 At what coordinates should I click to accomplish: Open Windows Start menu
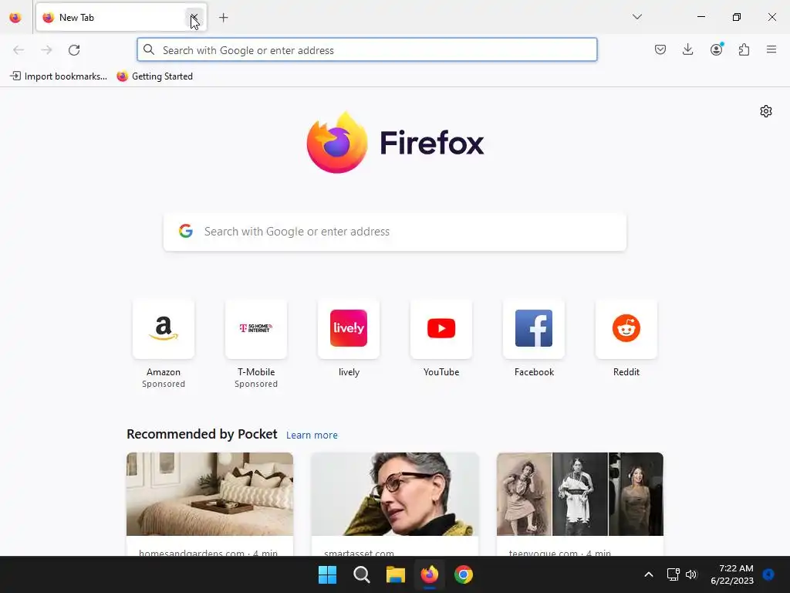(327, 574)
